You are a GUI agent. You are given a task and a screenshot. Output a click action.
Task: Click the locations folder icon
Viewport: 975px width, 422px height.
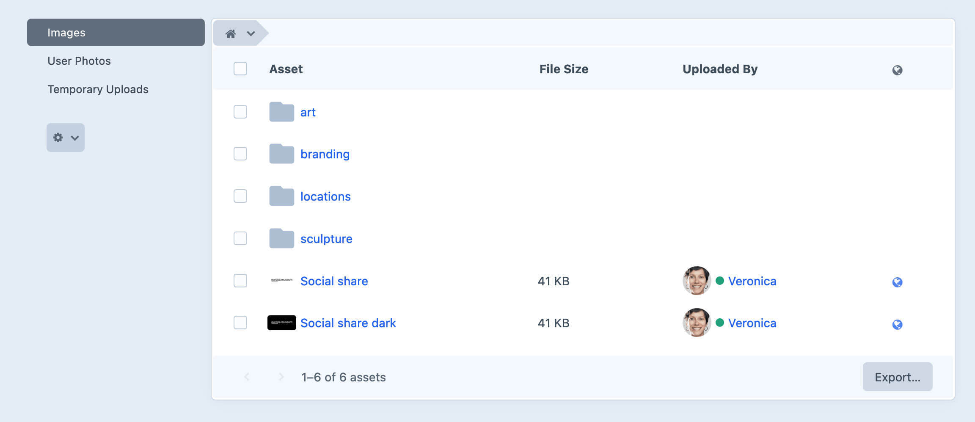click(x=282, y=196)
